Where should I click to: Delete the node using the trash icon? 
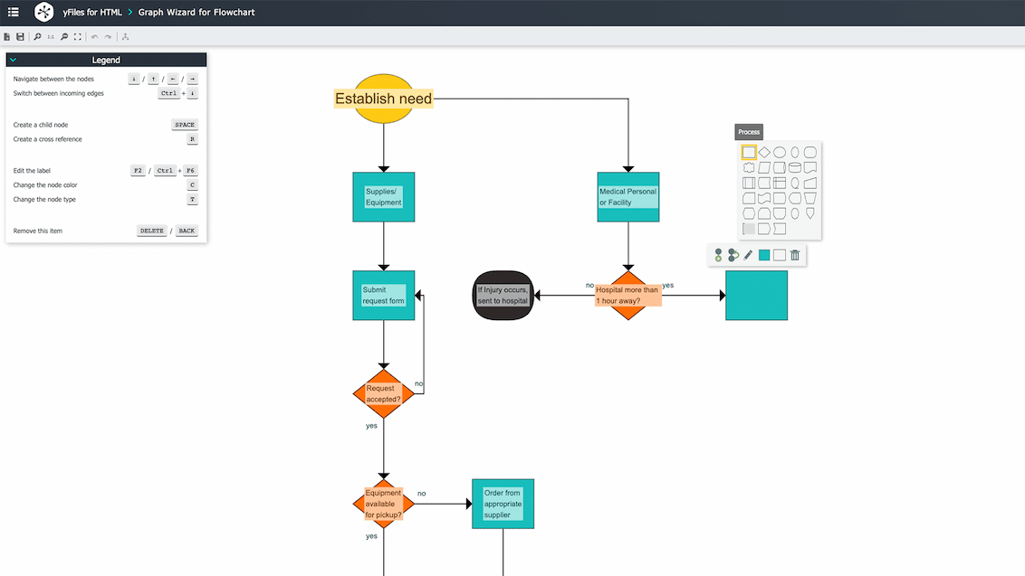(795, 255)
